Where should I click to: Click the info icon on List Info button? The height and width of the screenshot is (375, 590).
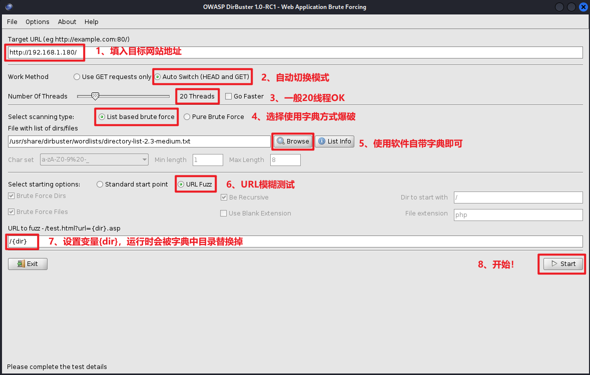tap(322, 141)
